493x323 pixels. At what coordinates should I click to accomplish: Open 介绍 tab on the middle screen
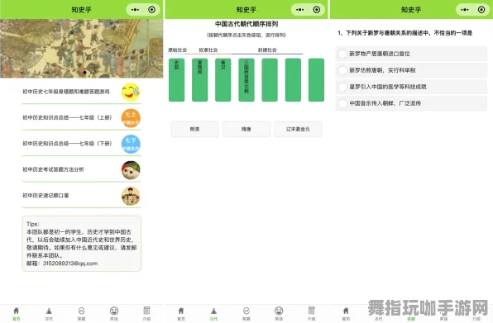click(312, 314)
